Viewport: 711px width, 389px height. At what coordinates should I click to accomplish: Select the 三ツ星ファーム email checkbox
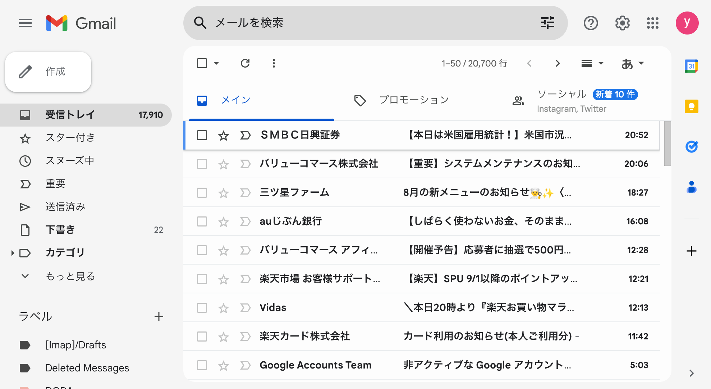[202, 193]
